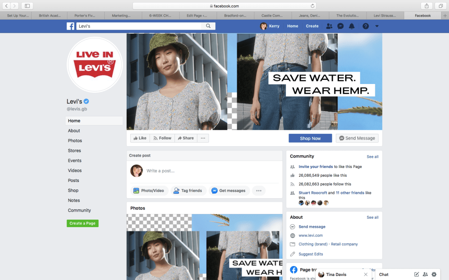Open chat settings gear icon
The height and width of the screenshot is (280, 449).
tap(434, 274)
